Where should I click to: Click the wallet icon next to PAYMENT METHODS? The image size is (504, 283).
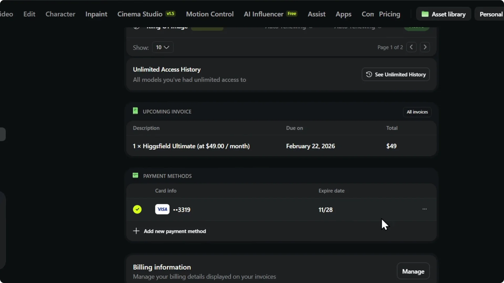coord(135,175)
